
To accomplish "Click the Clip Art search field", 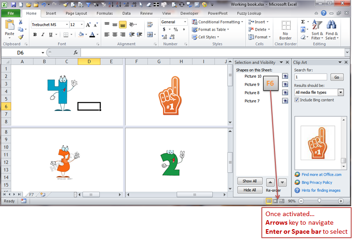I will 311,77.
